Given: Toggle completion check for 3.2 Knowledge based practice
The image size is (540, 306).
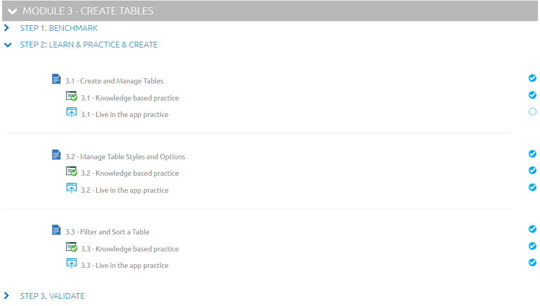Looking at the screenshot, I should pyautogui.click(x=532, y=171).
